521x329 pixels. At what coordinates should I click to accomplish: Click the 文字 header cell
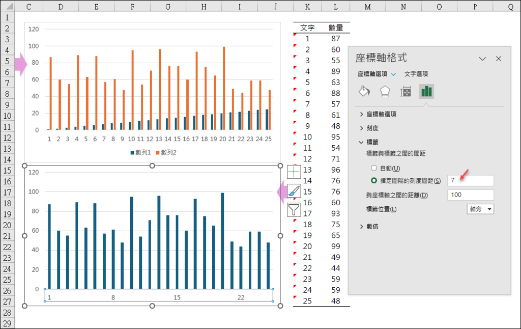pos(307,28)
